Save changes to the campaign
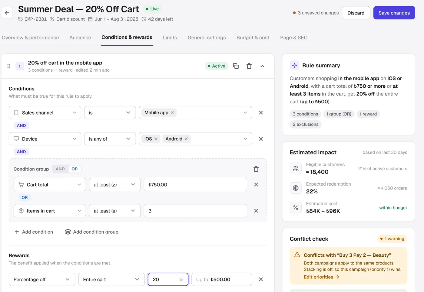The image size is (424, 292). (394, 13)
